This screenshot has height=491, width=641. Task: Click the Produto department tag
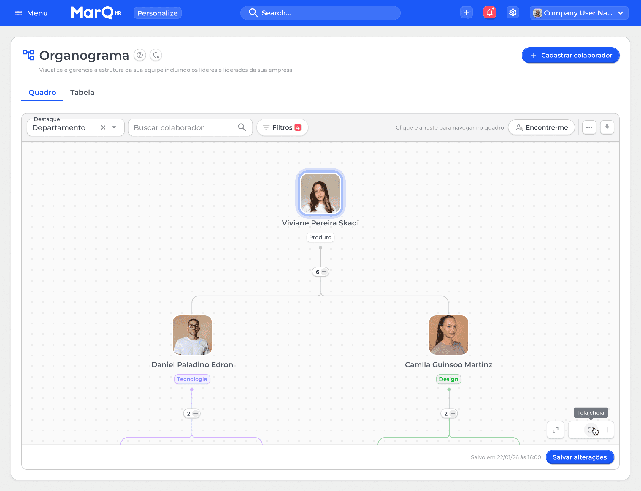pyautogui.click(x=320, y=237)
